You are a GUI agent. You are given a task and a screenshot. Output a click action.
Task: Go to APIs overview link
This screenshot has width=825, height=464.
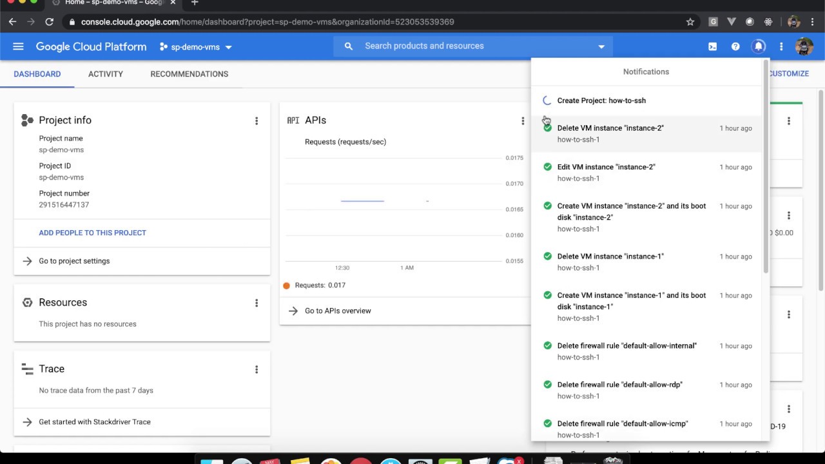(x=338, y=311)
